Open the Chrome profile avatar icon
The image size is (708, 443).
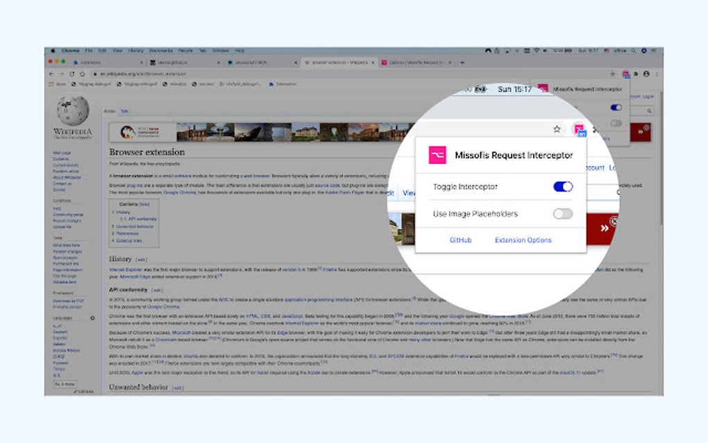pos(646,74)
